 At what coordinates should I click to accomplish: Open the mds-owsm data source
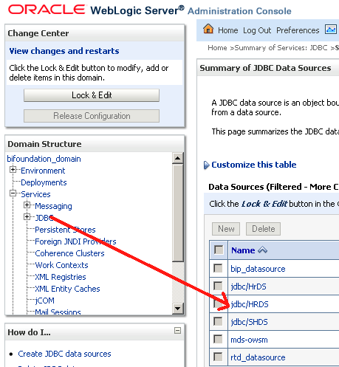point(249,340)
